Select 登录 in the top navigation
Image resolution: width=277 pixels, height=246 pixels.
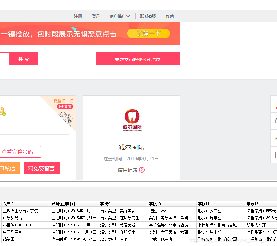96,16
